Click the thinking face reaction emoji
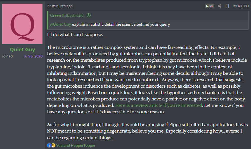Viewport: 251px width, 149px height. (53, 145)
